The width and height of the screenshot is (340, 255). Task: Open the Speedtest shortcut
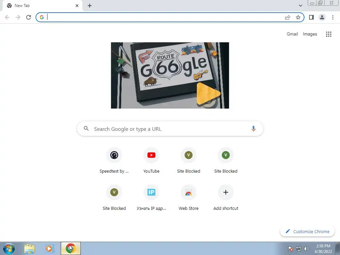[x=114, y=161]
